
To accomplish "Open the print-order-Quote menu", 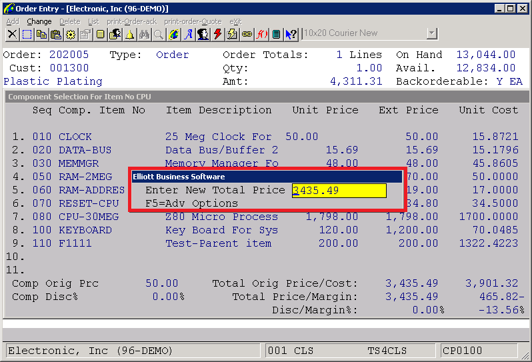I will [x=193, y=21].
